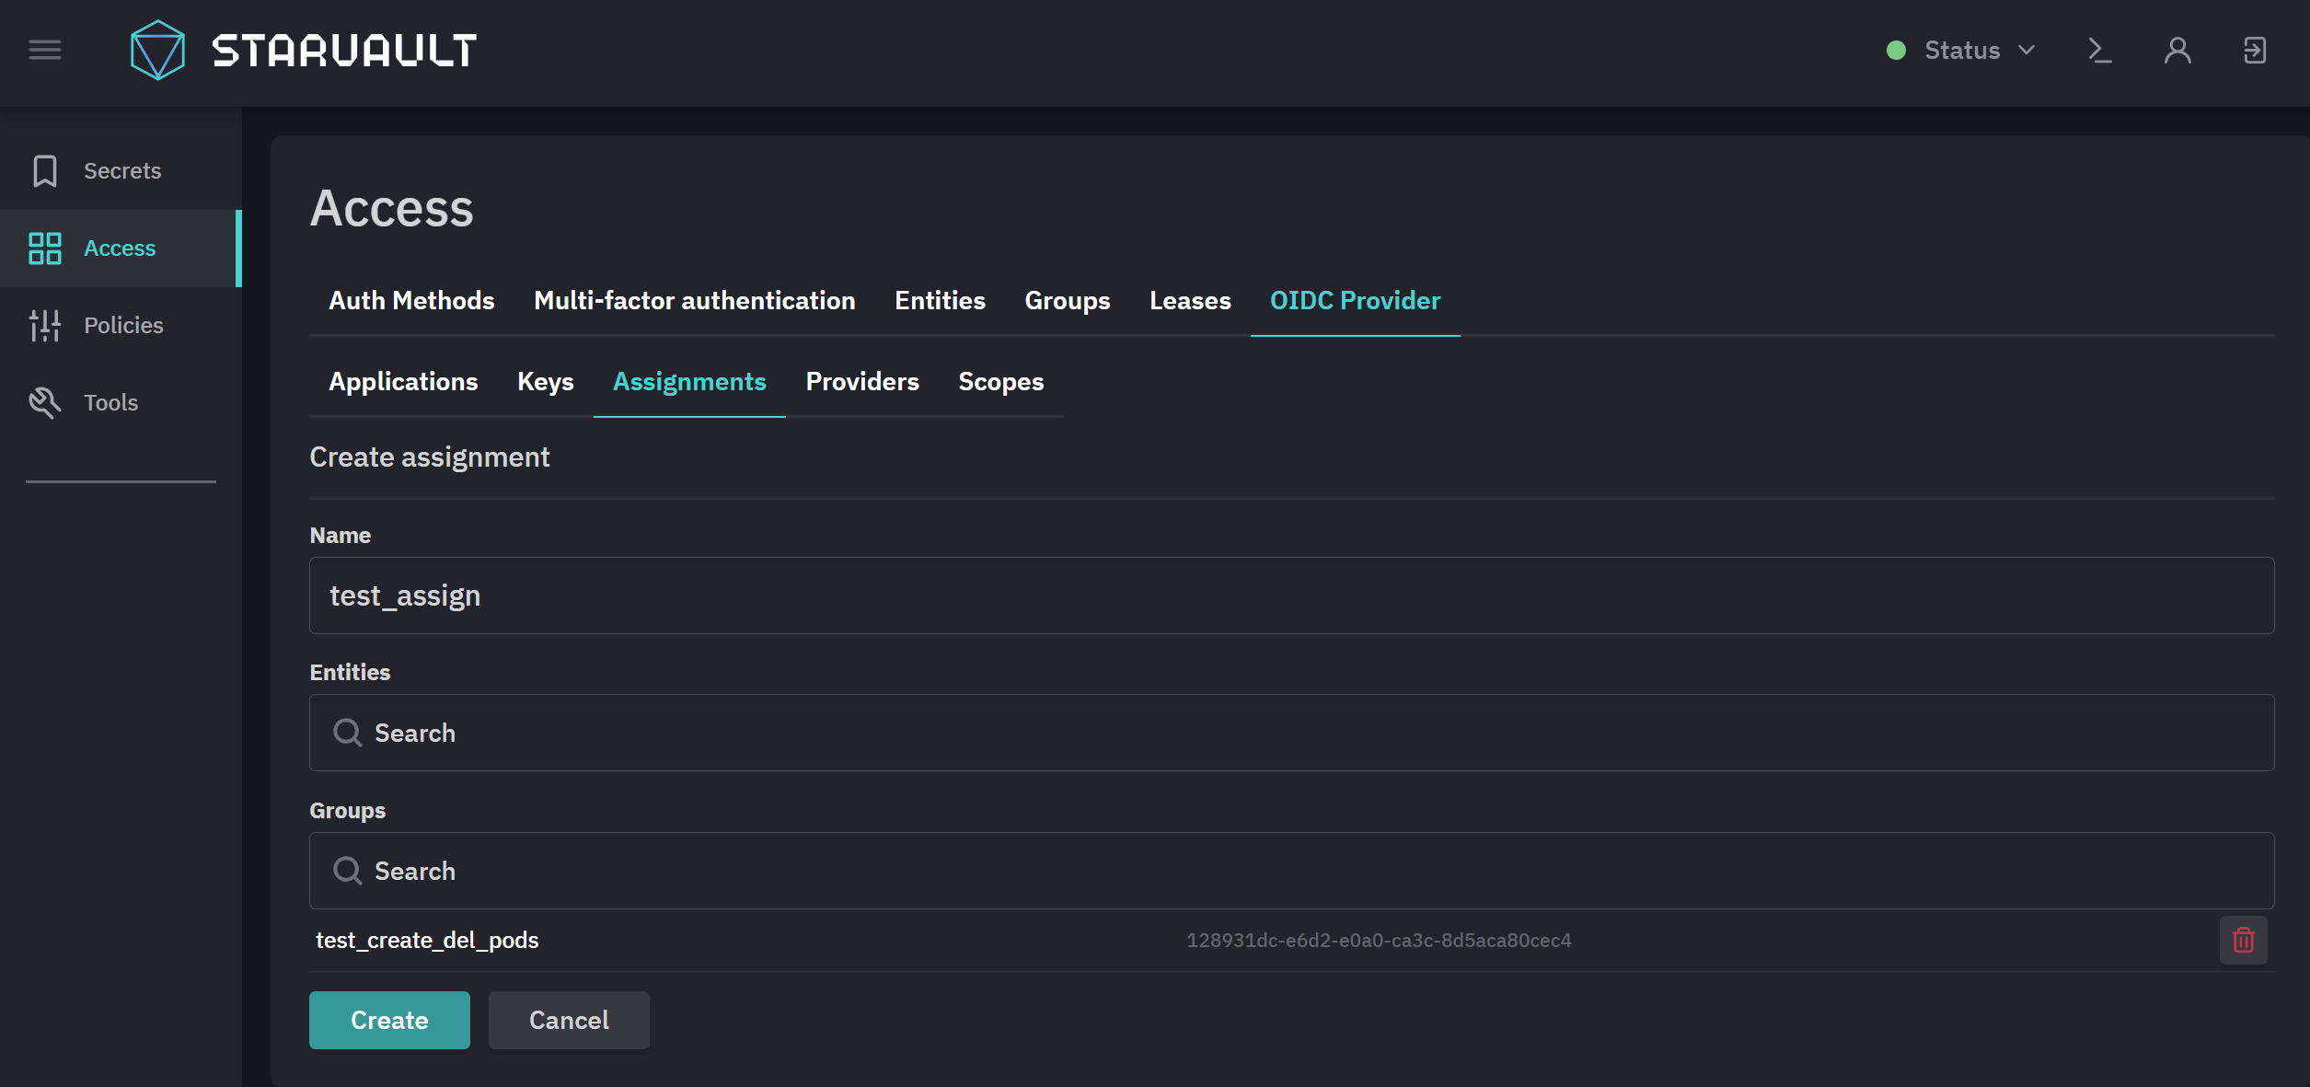Select the Assignments sub-tab
2310x1087 pixels.
pyautogui.click(x=689, y=382)
